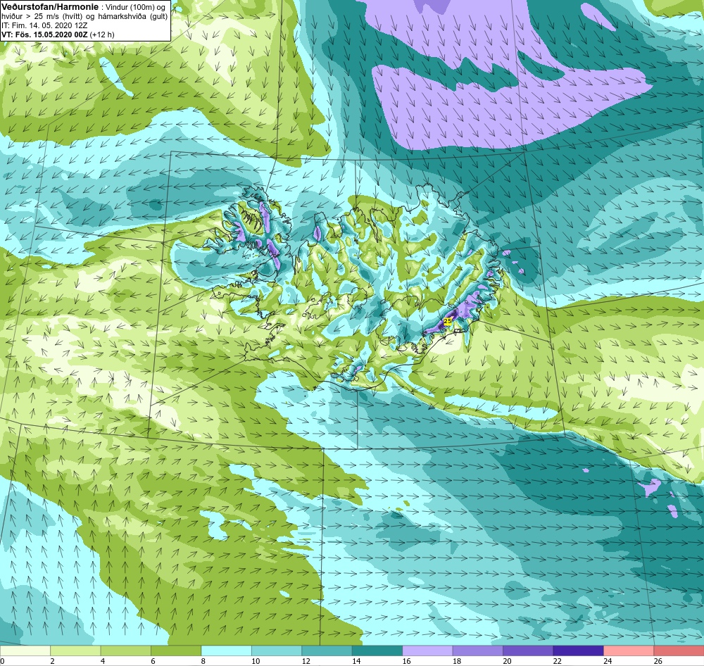Select the light green 2–4 legend swatch
The image size is (704, 666).
pos(75,651)
